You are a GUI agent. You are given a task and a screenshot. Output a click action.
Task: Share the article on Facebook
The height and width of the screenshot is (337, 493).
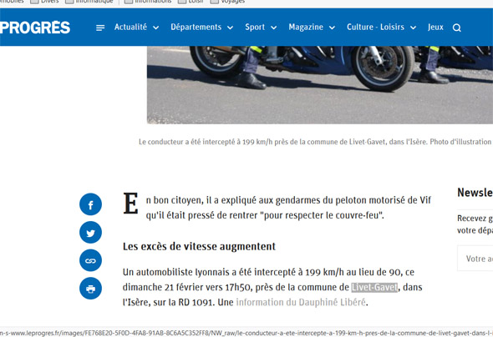pyautogui.click(x=90, y=204)
